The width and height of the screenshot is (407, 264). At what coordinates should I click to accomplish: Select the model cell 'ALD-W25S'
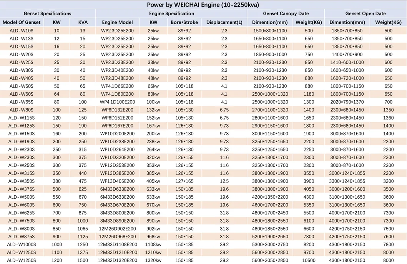click(x=22, y=62)
